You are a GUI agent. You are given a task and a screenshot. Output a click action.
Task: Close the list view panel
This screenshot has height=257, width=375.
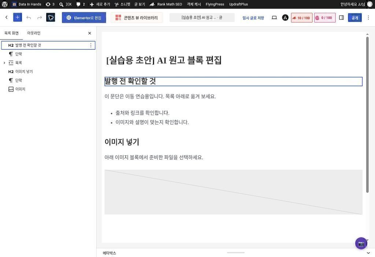(90, 33)
